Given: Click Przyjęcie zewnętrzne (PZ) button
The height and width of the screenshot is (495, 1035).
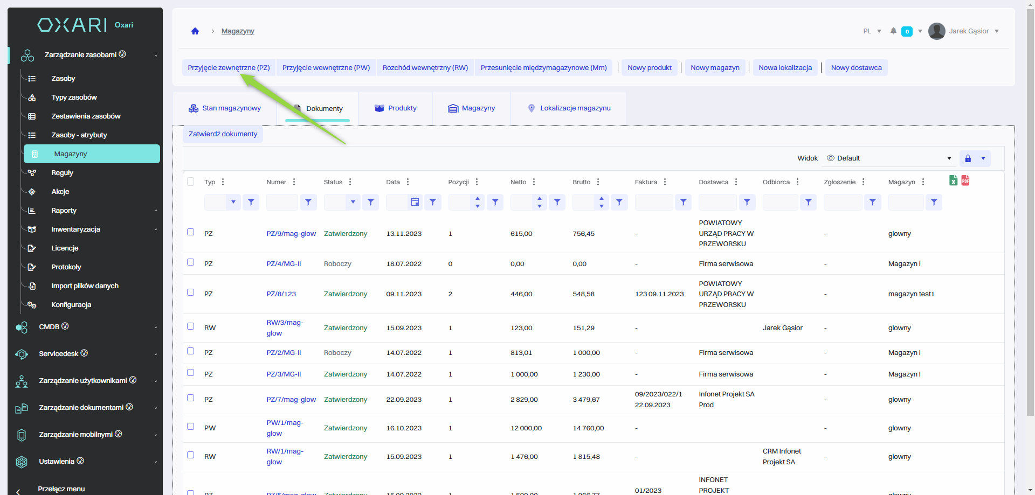Looking at the screenshot, I should pos(229,68).
